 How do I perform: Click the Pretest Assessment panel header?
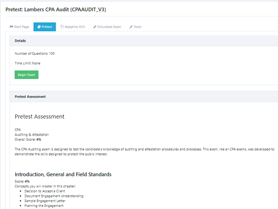click(x=144, y=97)
